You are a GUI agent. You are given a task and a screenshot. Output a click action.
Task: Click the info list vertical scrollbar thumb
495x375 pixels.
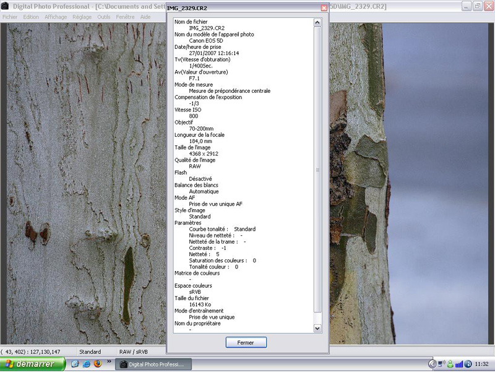(317, 170)
